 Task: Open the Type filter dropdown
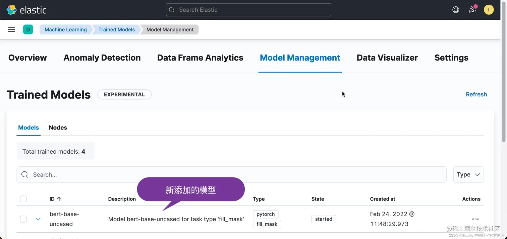coord(468,174)
